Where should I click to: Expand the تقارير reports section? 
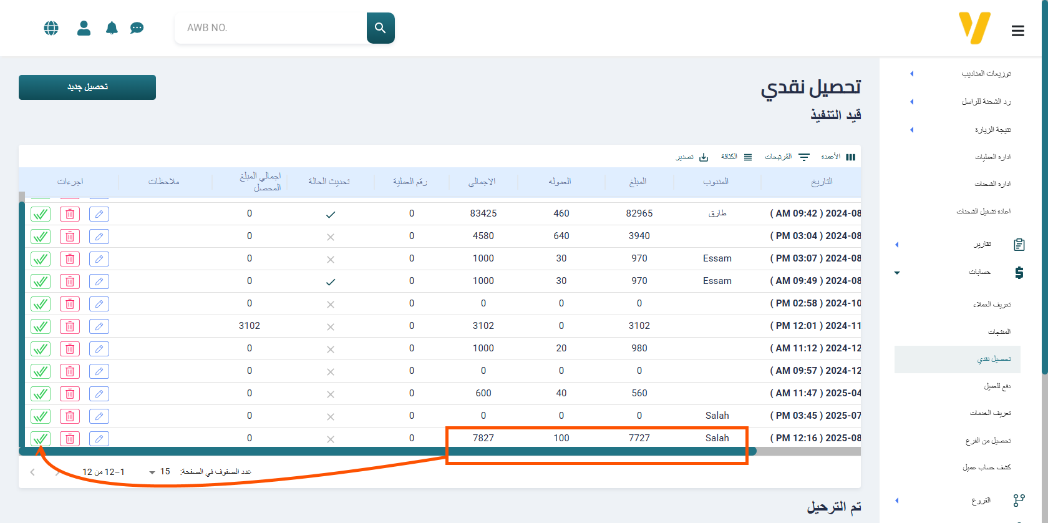pos(982,244)
